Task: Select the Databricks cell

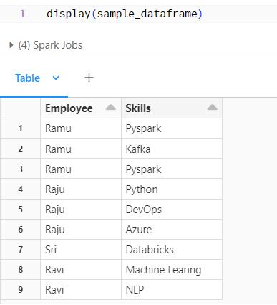Action: pyautogui.click(x=172, y=250)
